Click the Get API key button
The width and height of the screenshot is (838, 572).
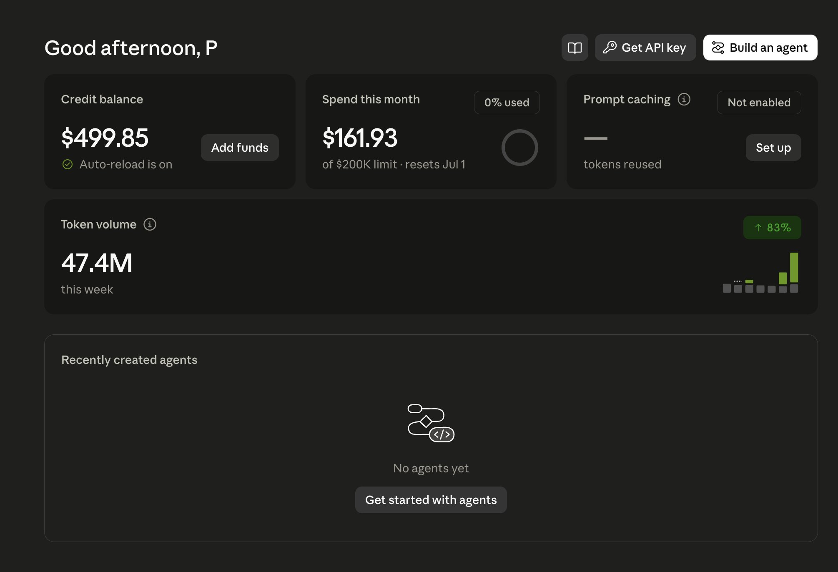pyautogui.click(x=645, y=48)
